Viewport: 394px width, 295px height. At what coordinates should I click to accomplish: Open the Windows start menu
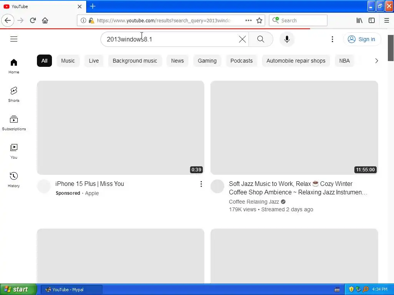[x=18, y=290]
